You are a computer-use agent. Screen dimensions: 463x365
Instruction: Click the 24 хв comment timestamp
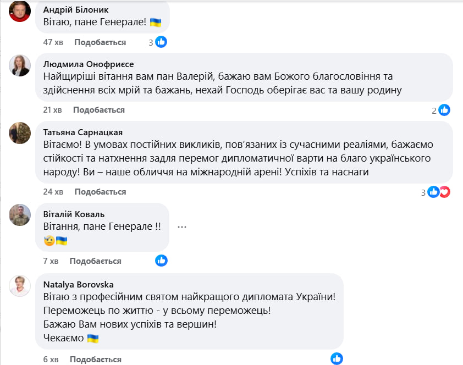tap(53, 192)
